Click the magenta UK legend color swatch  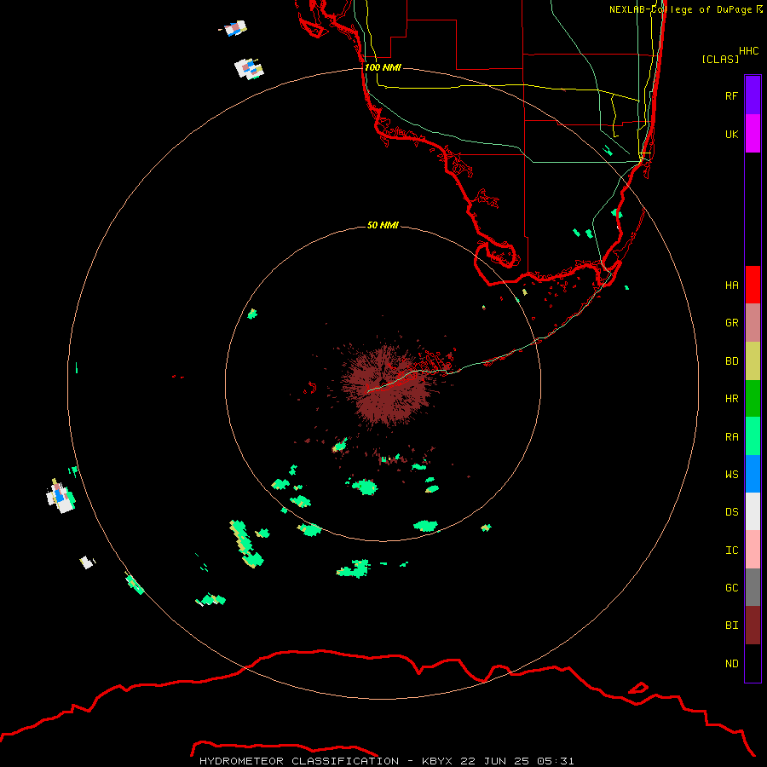753,134
